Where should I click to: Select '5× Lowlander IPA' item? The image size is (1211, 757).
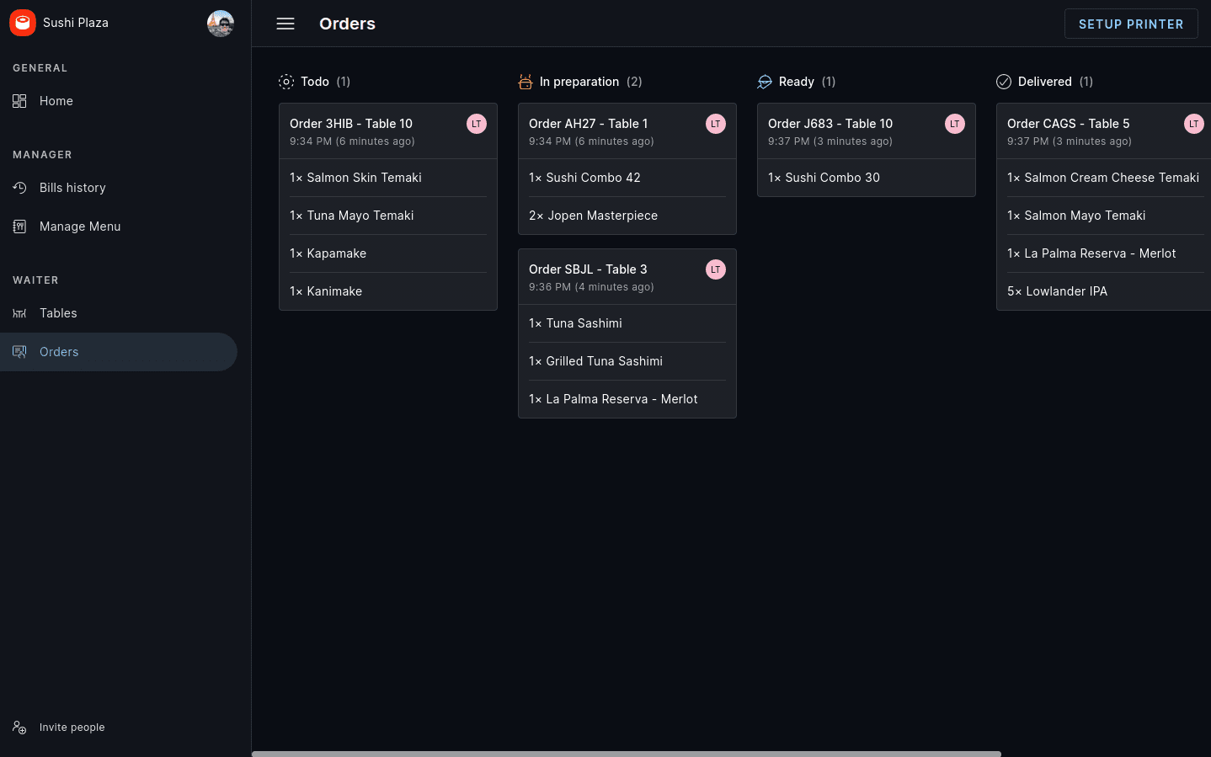coord(1104,291)
